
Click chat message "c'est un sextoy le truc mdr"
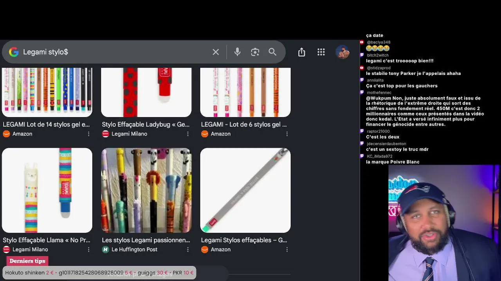tap(397, 149)
